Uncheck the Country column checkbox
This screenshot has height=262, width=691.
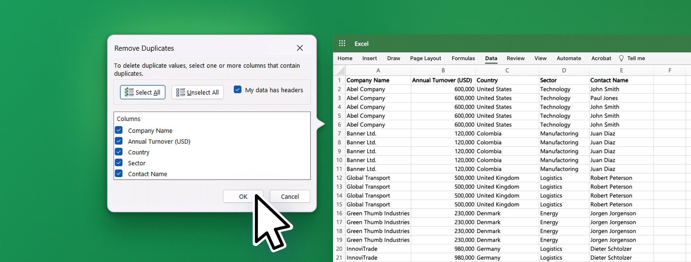(119, 152)
